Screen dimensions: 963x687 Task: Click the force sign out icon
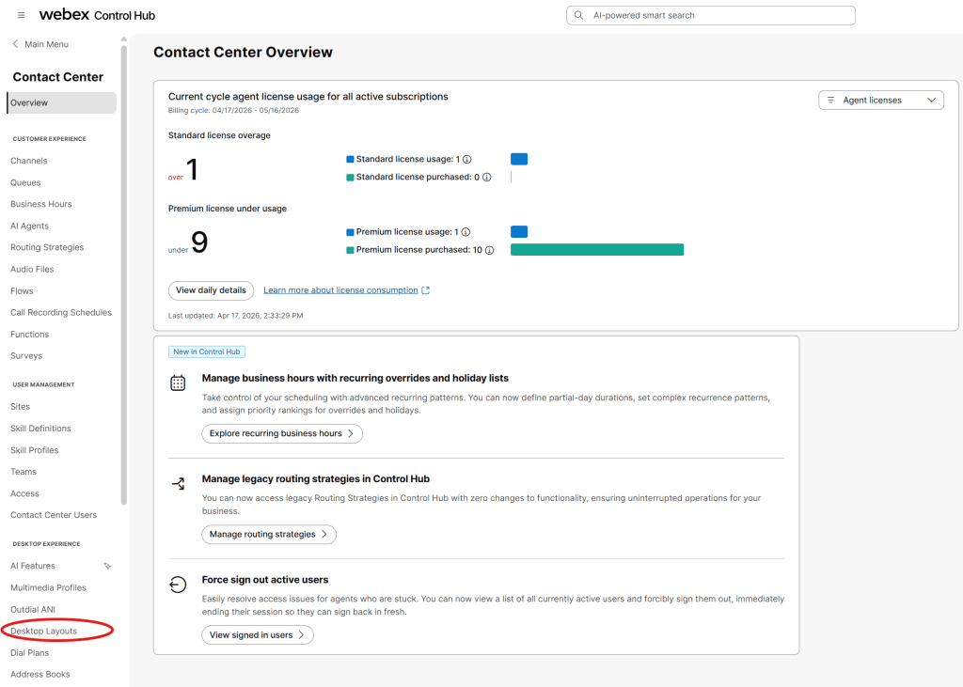click(x=178, y=585)
